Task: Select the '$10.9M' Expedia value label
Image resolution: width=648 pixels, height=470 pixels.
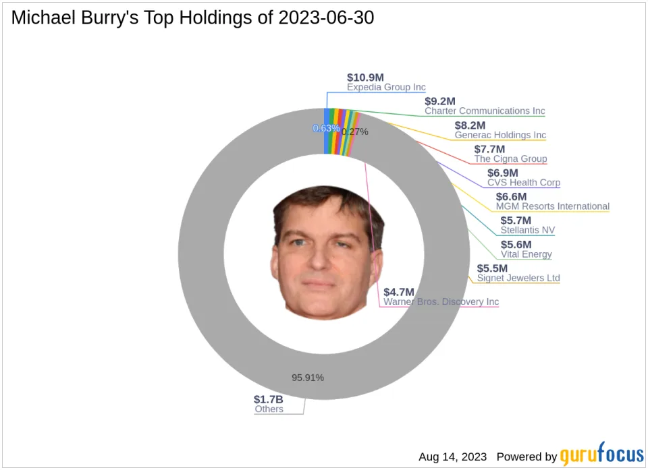Action: tap(365, 78)
